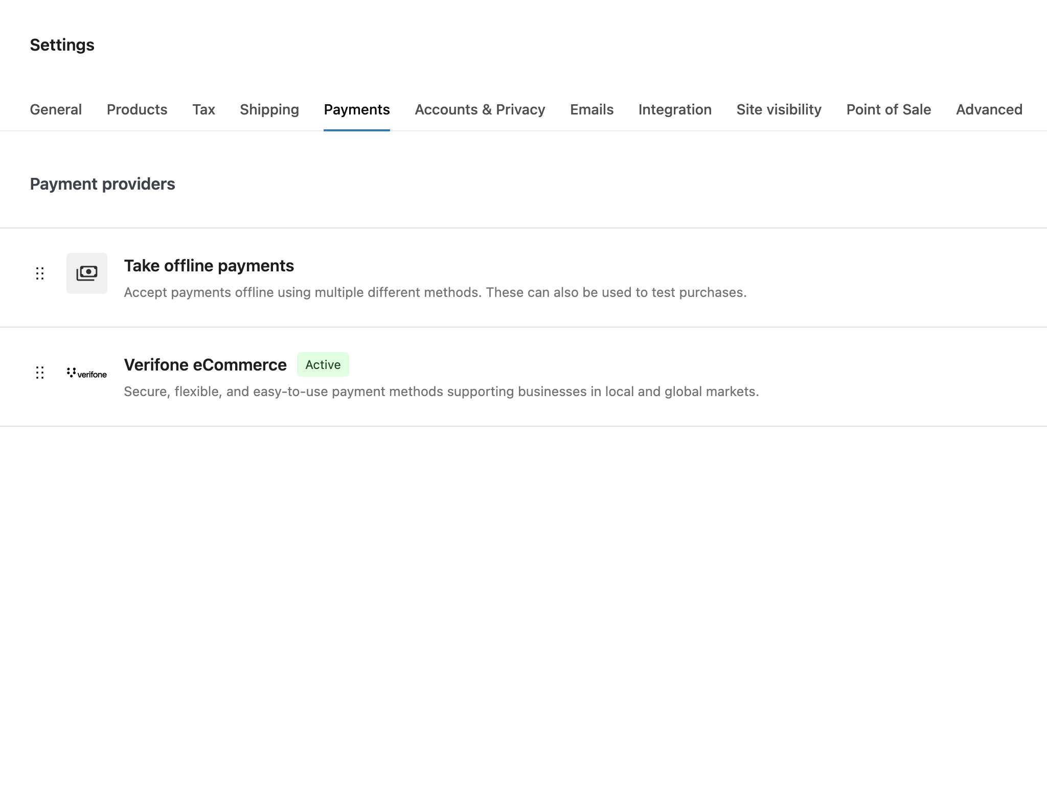Click the Verifone logo
The width and height of the screenshot is (1047, 785).
pyautogui.click(x=86, y=373)
